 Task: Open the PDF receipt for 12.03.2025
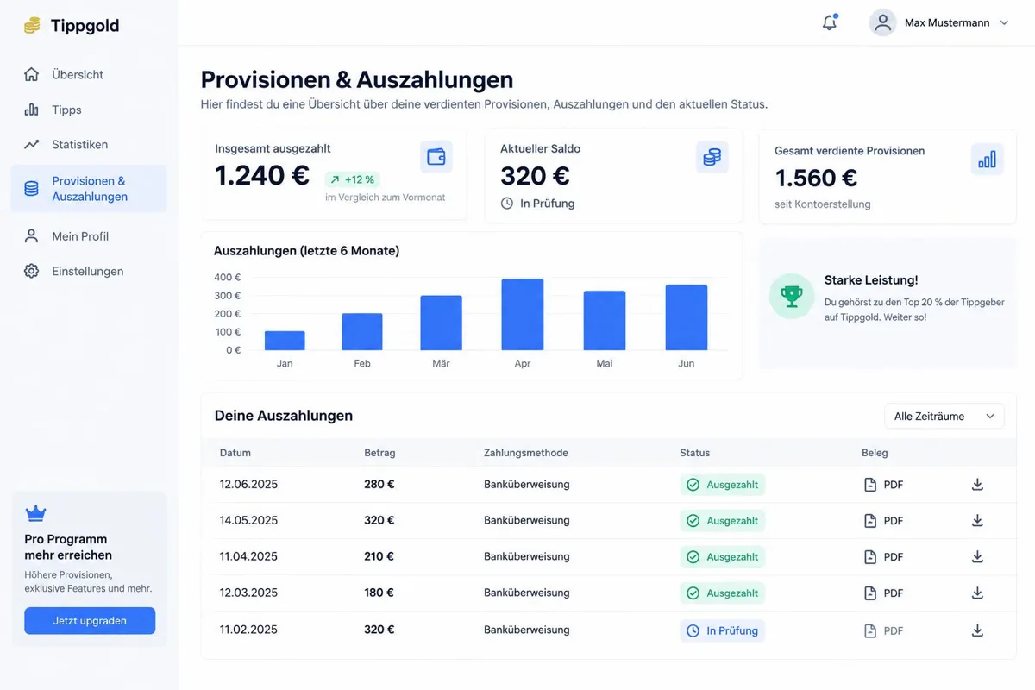884,593
